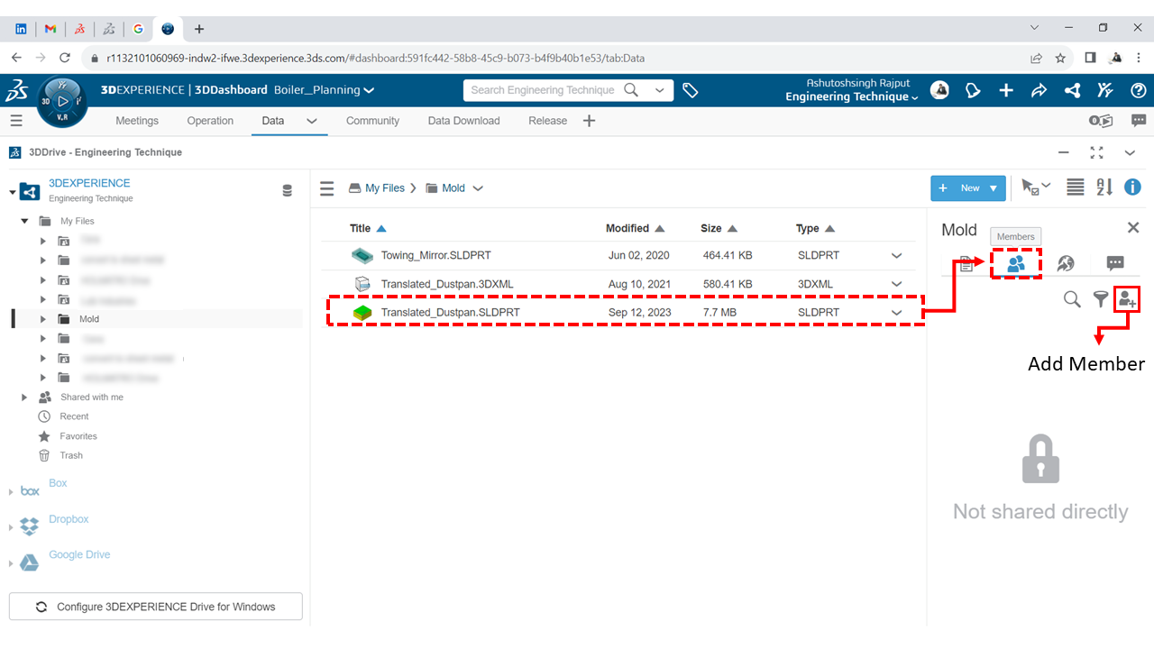Viewport: 1154px width, 649px height.
Task: Switch to the Release tab
Action: (x=547, y=121)
